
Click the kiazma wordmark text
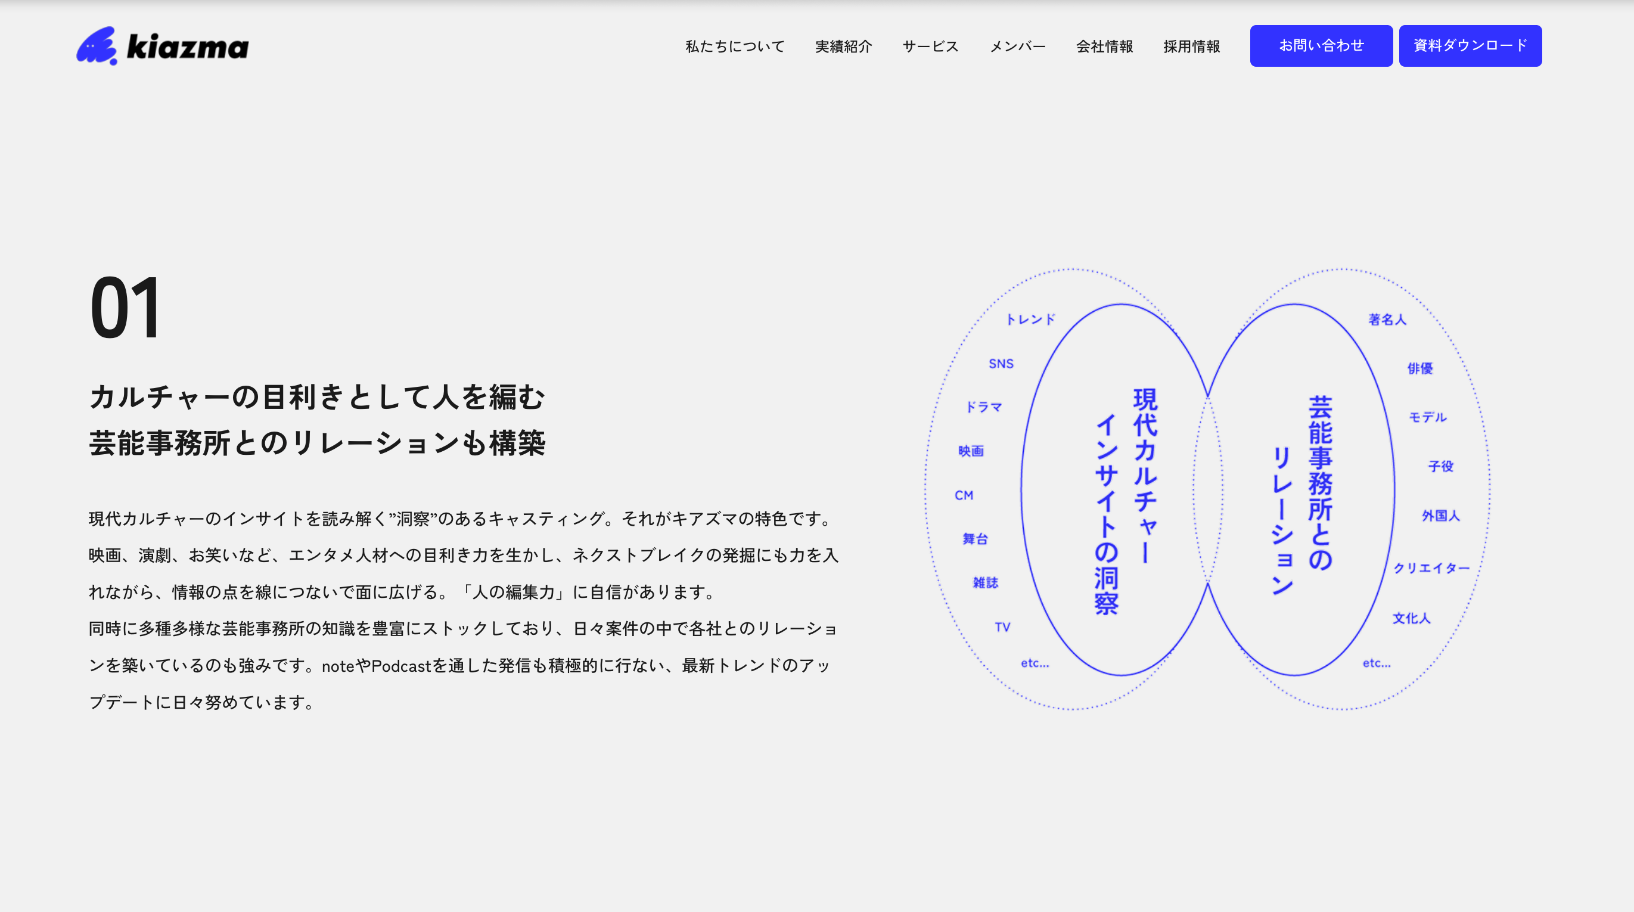tap(188, 47)
